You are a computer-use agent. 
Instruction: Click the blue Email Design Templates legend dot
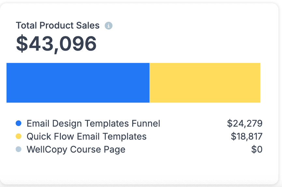click(x=19, y=123)
